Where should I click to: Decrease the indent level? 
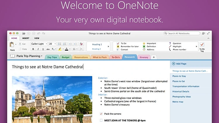pos(70,44)
